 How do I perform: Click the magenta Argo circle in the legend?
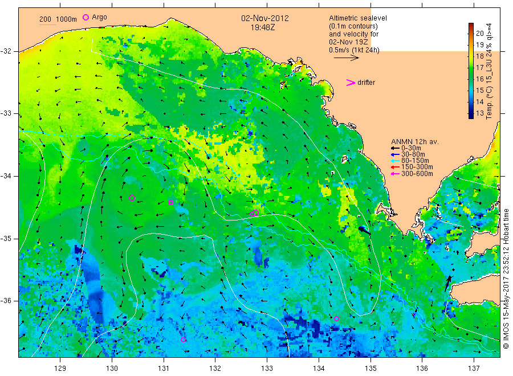click(85, 17)
